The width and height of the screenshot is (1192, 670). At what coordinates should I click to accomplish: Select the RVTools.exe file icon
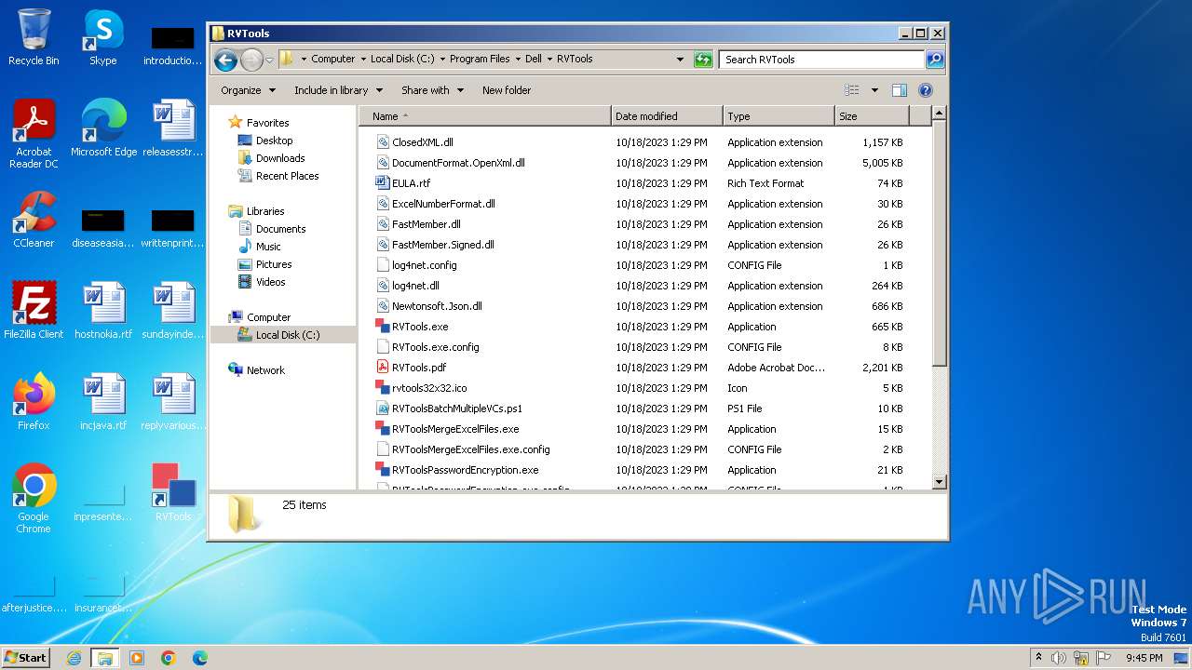coord(382,327)
